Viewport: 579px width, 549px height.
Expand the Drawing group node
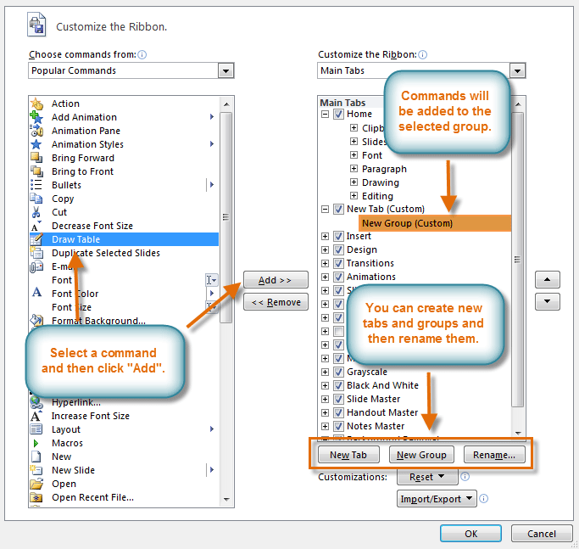click(354, 182)
